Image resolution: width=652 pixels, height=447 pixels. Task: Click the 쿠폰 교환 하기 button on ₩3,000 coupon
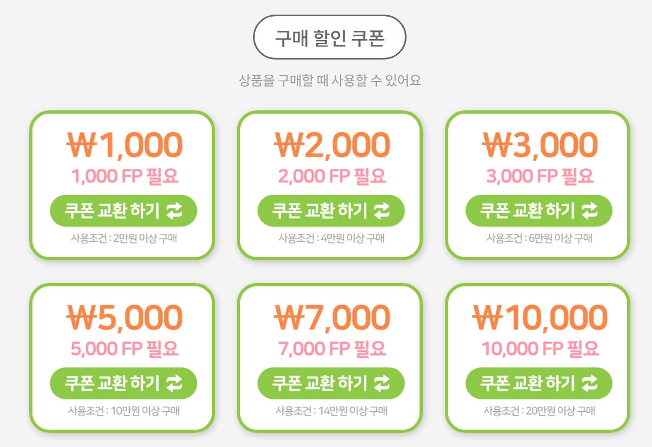tap(537, 211)
